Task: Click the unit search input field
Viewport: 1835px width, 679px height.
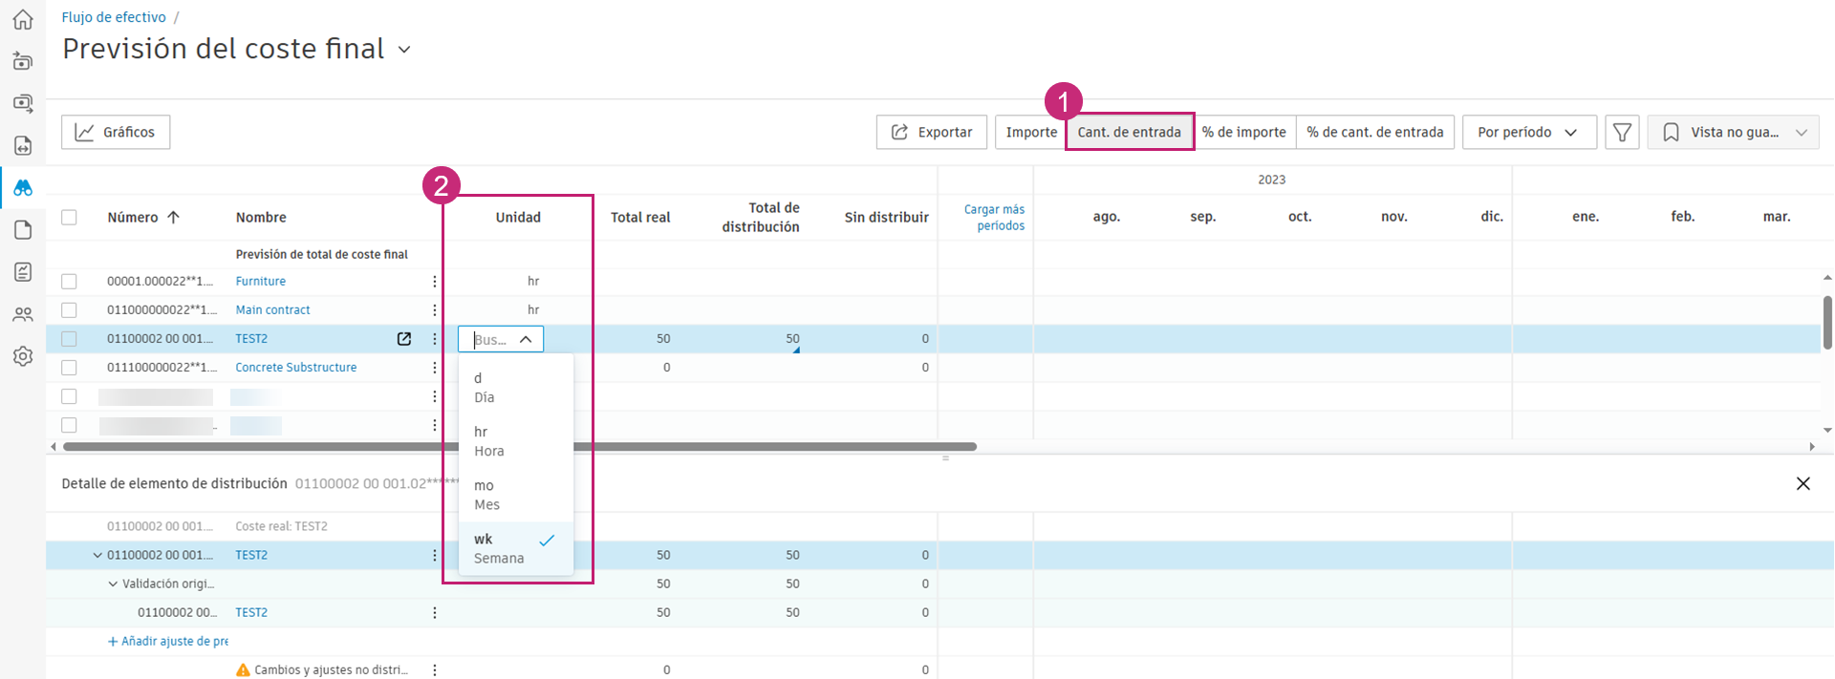Action: pos(491,339)
